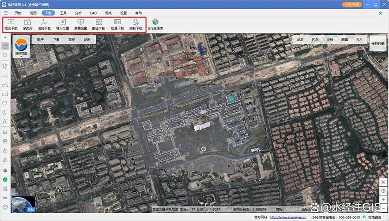Open the www.rivermap.cn website link
The image size is (389, 221).
click(x=288, y=217)
